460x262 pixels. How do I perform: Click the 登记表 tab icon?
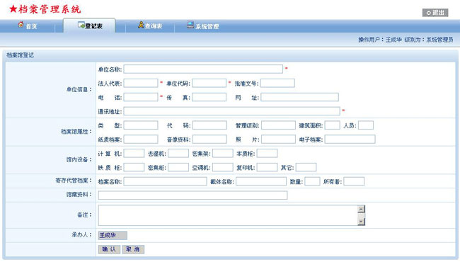click(81, 25)
